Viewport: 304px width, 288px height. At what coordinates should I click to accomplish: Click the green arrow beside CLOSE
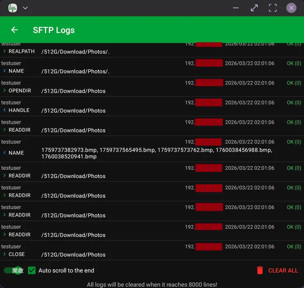5,254
